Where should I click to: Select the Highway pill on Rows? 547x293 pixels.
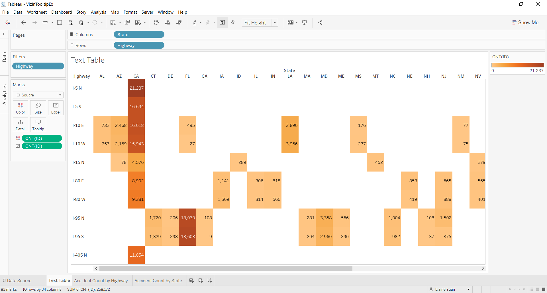coord(139,45)
